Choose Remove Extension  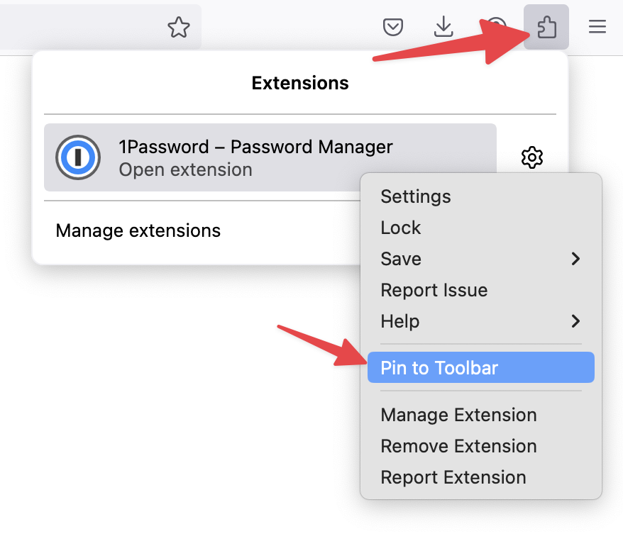pos(458,446)
